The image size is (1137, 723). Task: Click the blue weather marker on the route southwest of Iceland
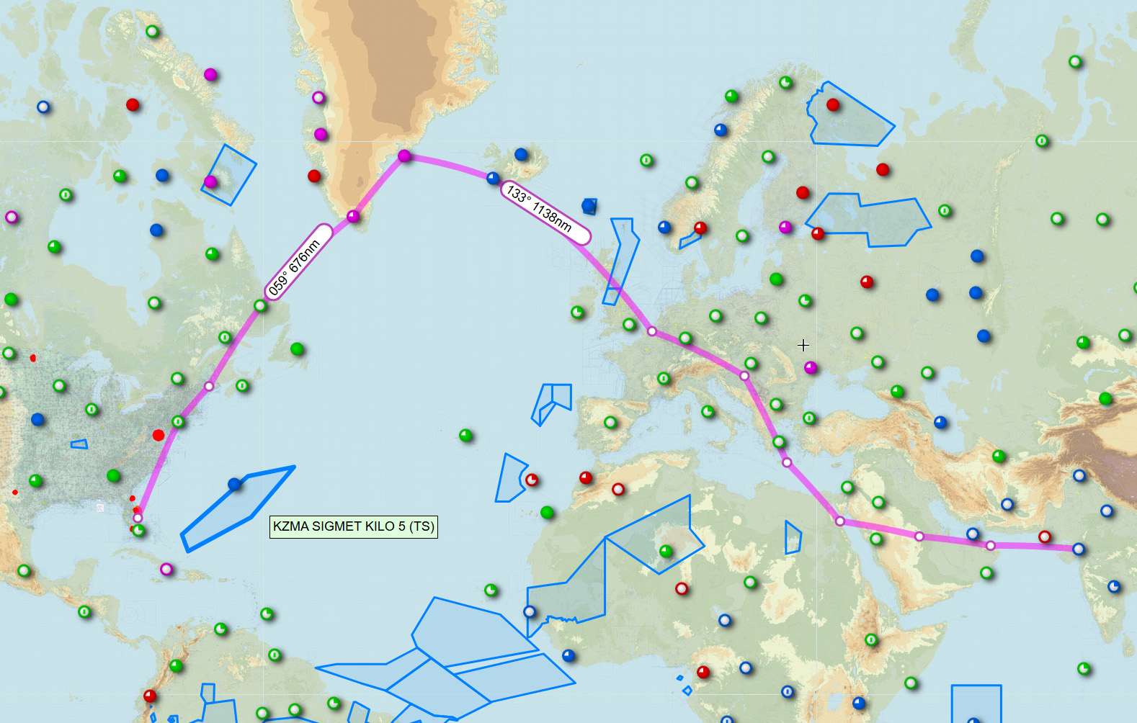coord(493,178)
